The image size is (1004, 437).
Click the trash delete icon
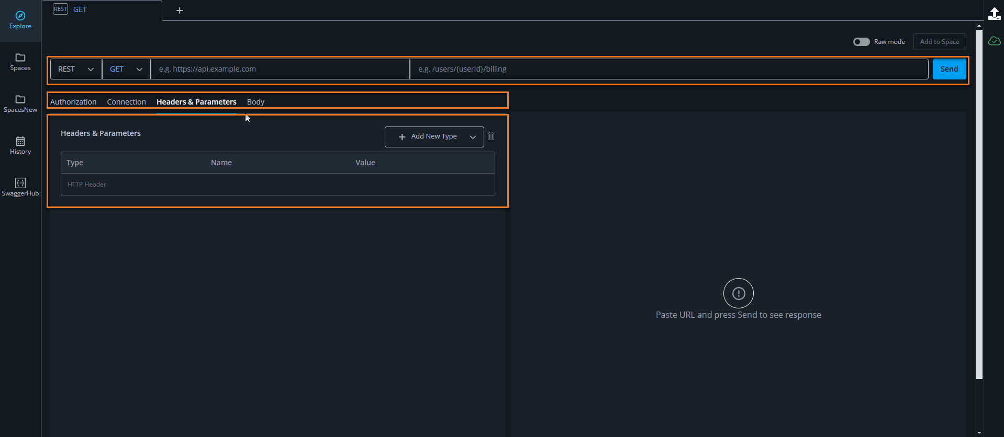point(491,136)
